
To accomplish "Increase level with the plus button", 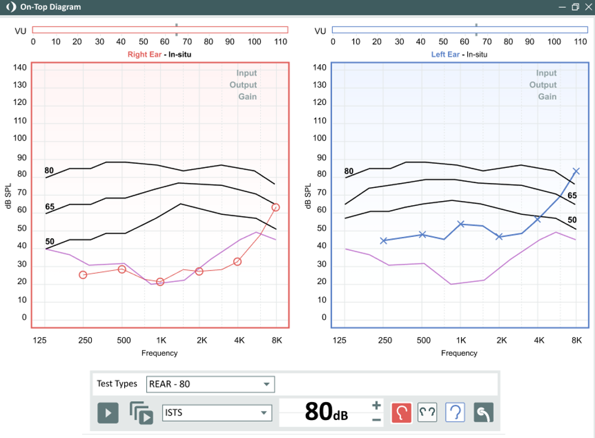I will click(377, 406).
